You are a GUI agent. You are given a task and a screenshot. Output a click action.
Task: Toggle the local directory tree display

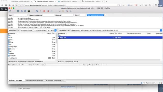coord(22,11)
